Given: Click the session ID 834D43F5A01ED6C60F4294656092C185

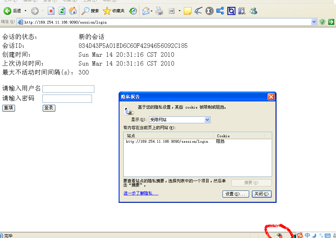Looking at the screenshot, I should pos(133,46).
